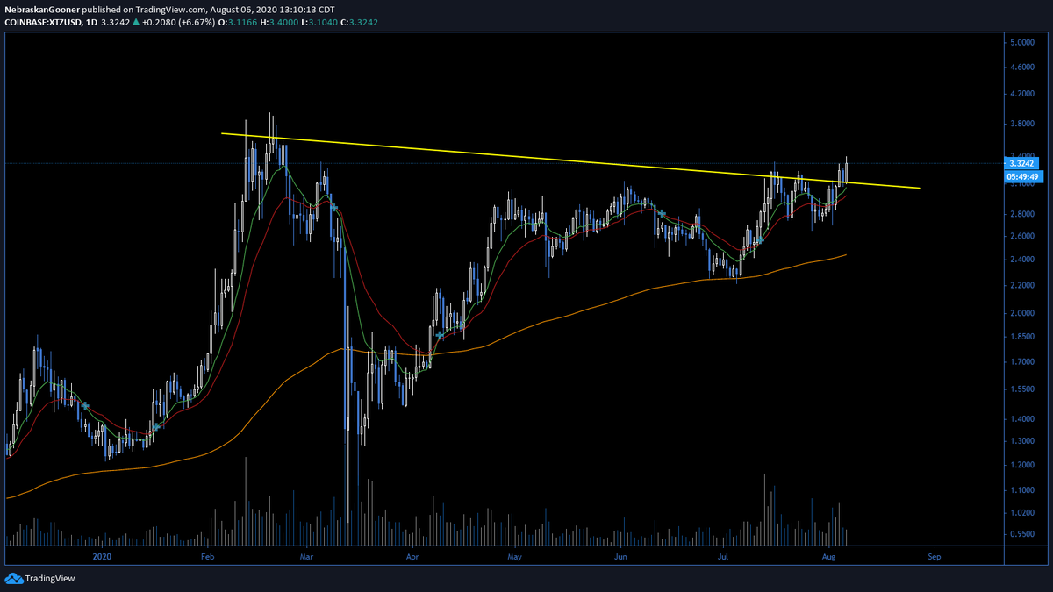Screen dimensions: 1053x592
Task: Click the Feb time axis label
Action: pyautogui.click(x=208, y=556)
